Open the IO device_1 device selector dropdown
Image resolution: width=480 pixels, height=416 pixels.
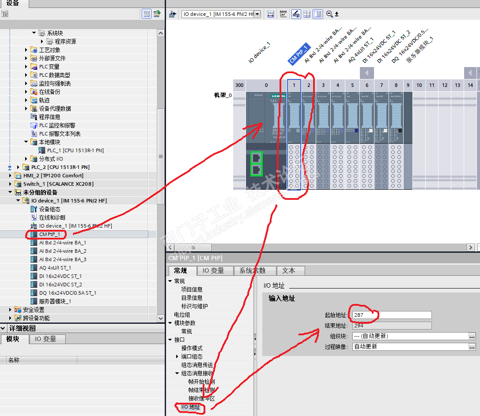[257, 14]
